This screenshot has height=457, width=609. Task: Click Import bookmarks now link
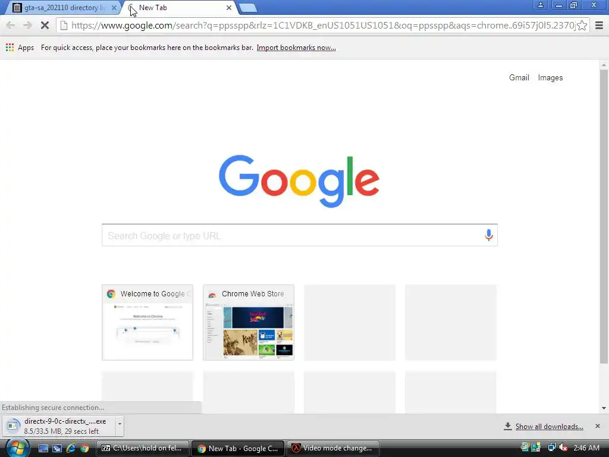tap(296, 48)
